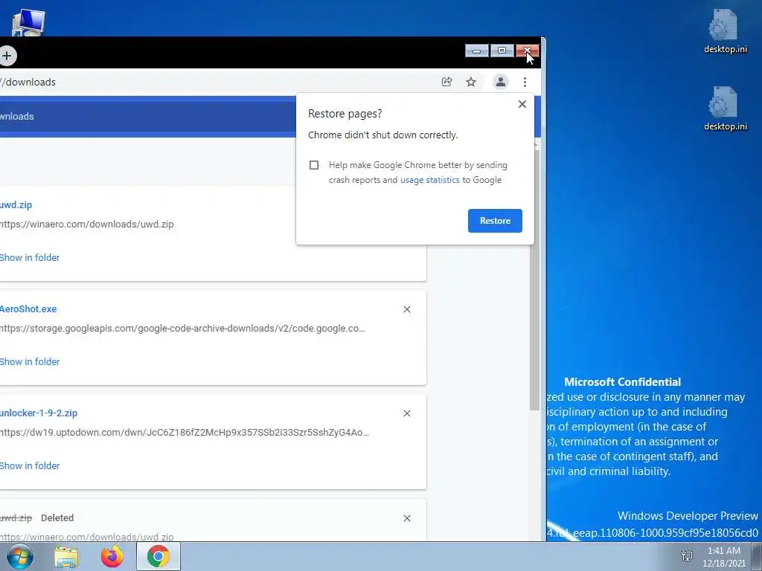Select the top desktop.ini desktop icon

(725, 31)
